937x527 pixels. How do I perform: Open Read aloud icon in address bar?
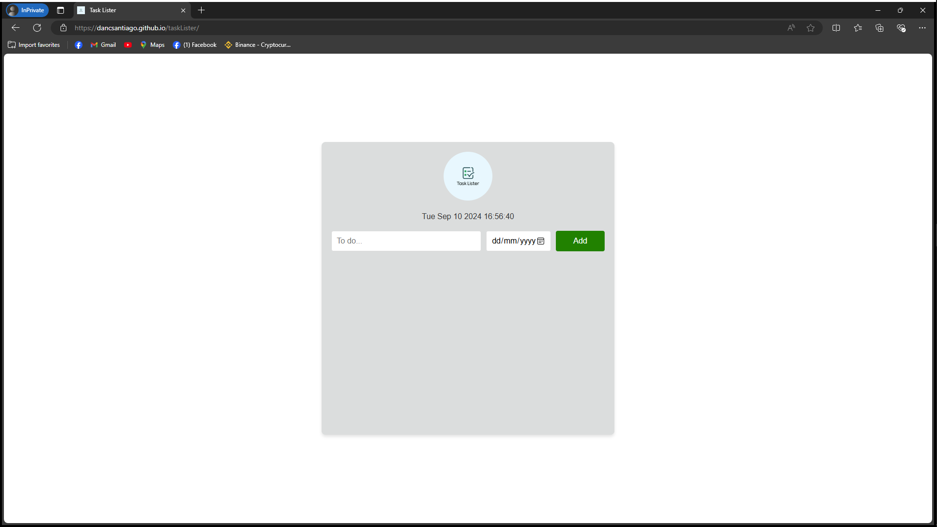pyautogui.click(x=791, y=28)
